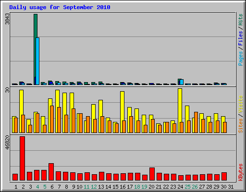Viewport: 246px width, 192px height.
Task: Click the cyan 'Pages' legend word
Action: tap(241, 59)
